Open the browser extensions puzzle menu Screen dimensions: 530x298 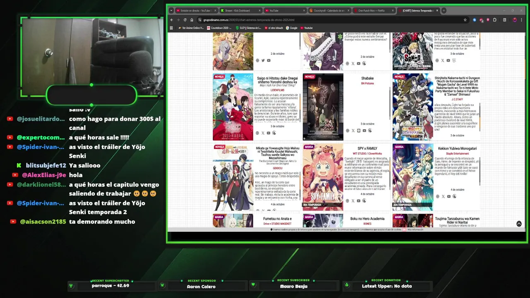click(x=495, y=20)
